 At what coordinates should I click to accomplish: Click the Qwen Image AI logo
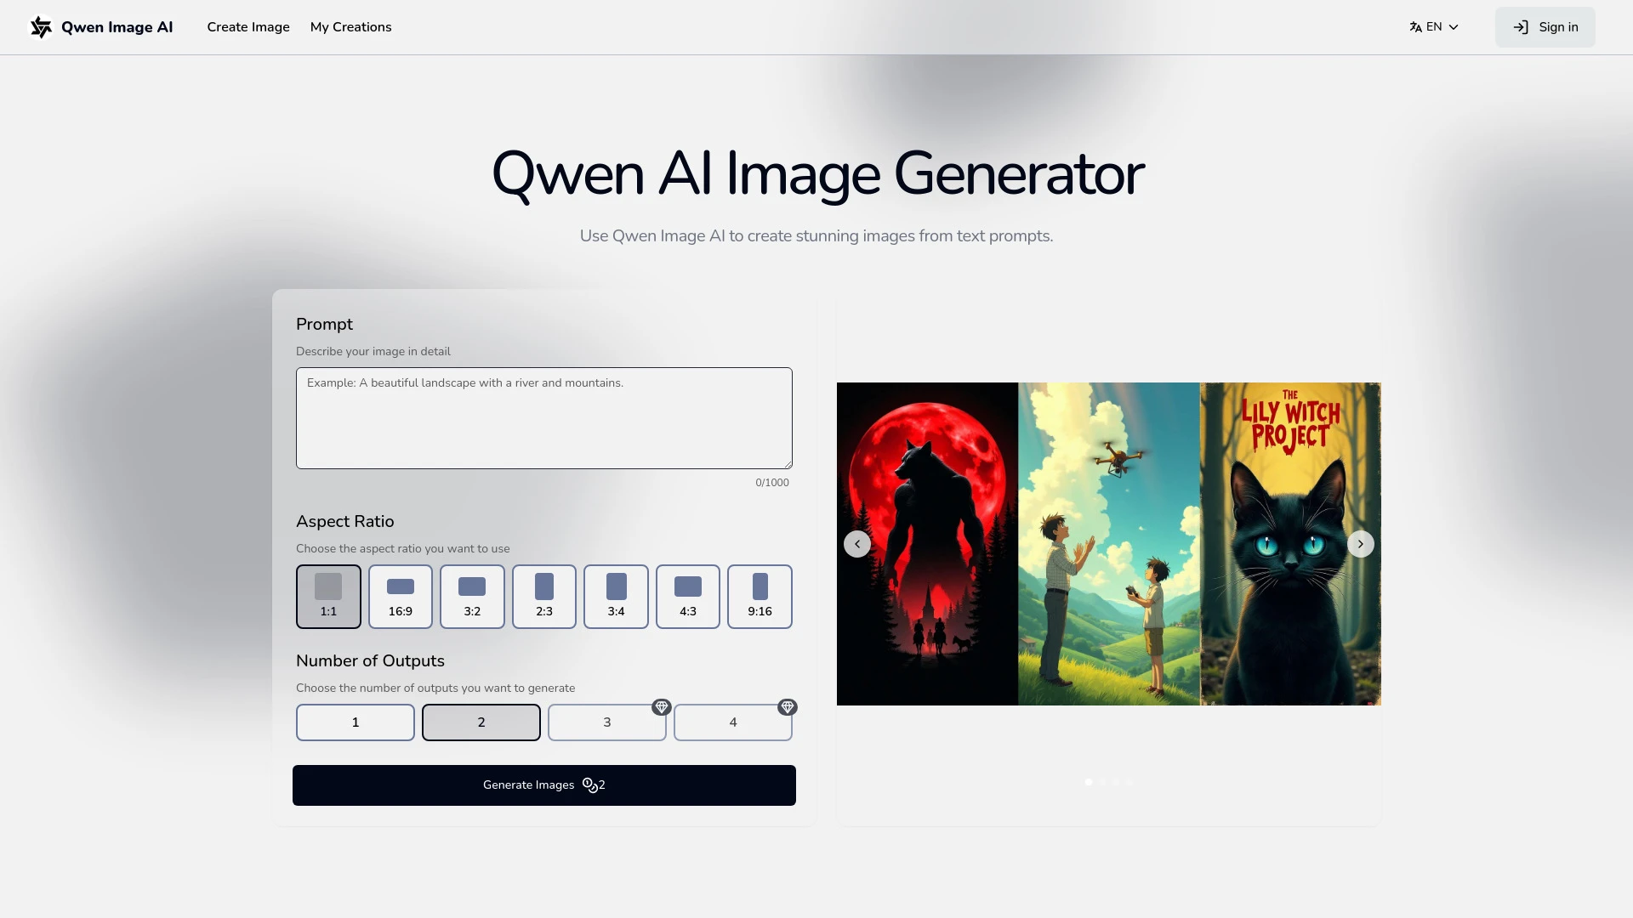(x=101, y=26)
